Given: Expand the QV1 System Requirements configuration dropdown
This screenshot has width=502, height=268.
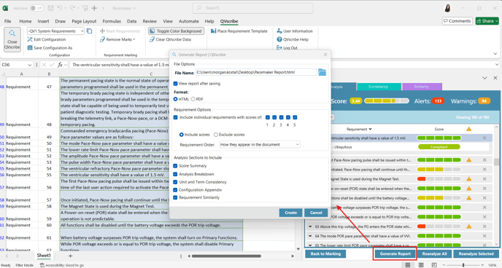Looking at the screenshot, I should [82, 31].
